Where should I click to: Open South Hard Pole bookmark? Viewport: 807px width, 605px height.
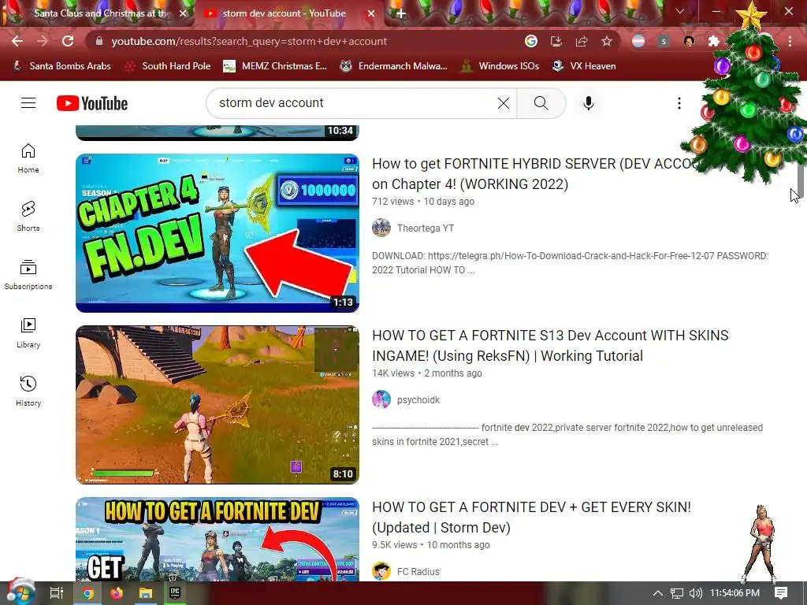(169, 66)
